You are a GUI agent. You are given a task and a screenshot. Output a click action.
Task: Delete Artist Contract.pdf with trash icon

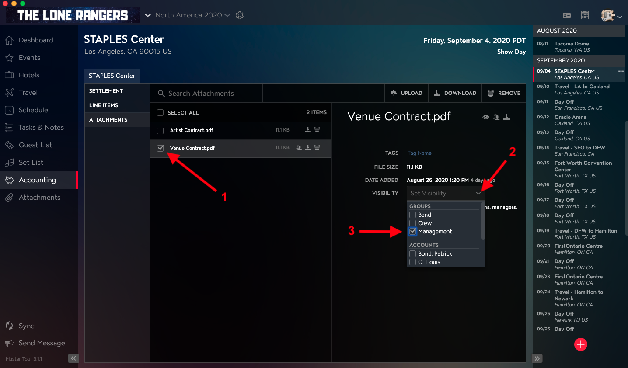pos(317,130)
